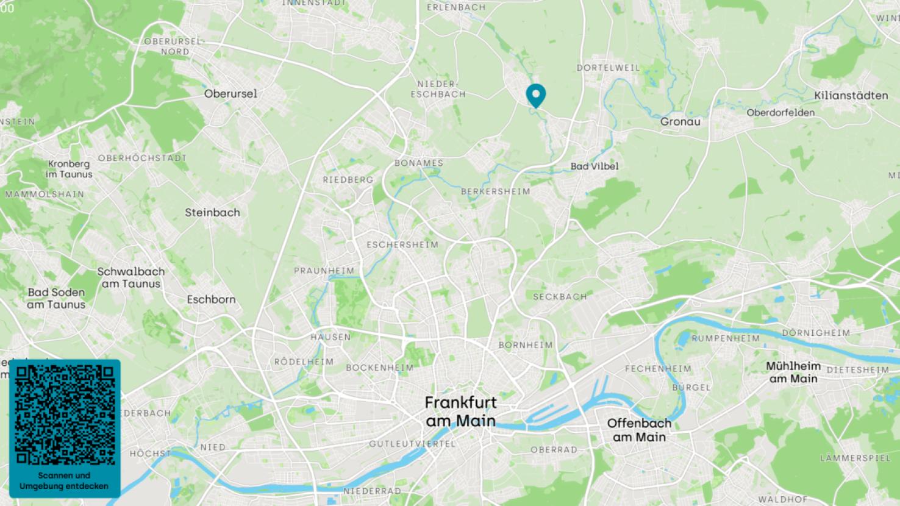Select the Offenbach am Main label
This screenshot has height=506, width=900.
click(x=639, y=430)
